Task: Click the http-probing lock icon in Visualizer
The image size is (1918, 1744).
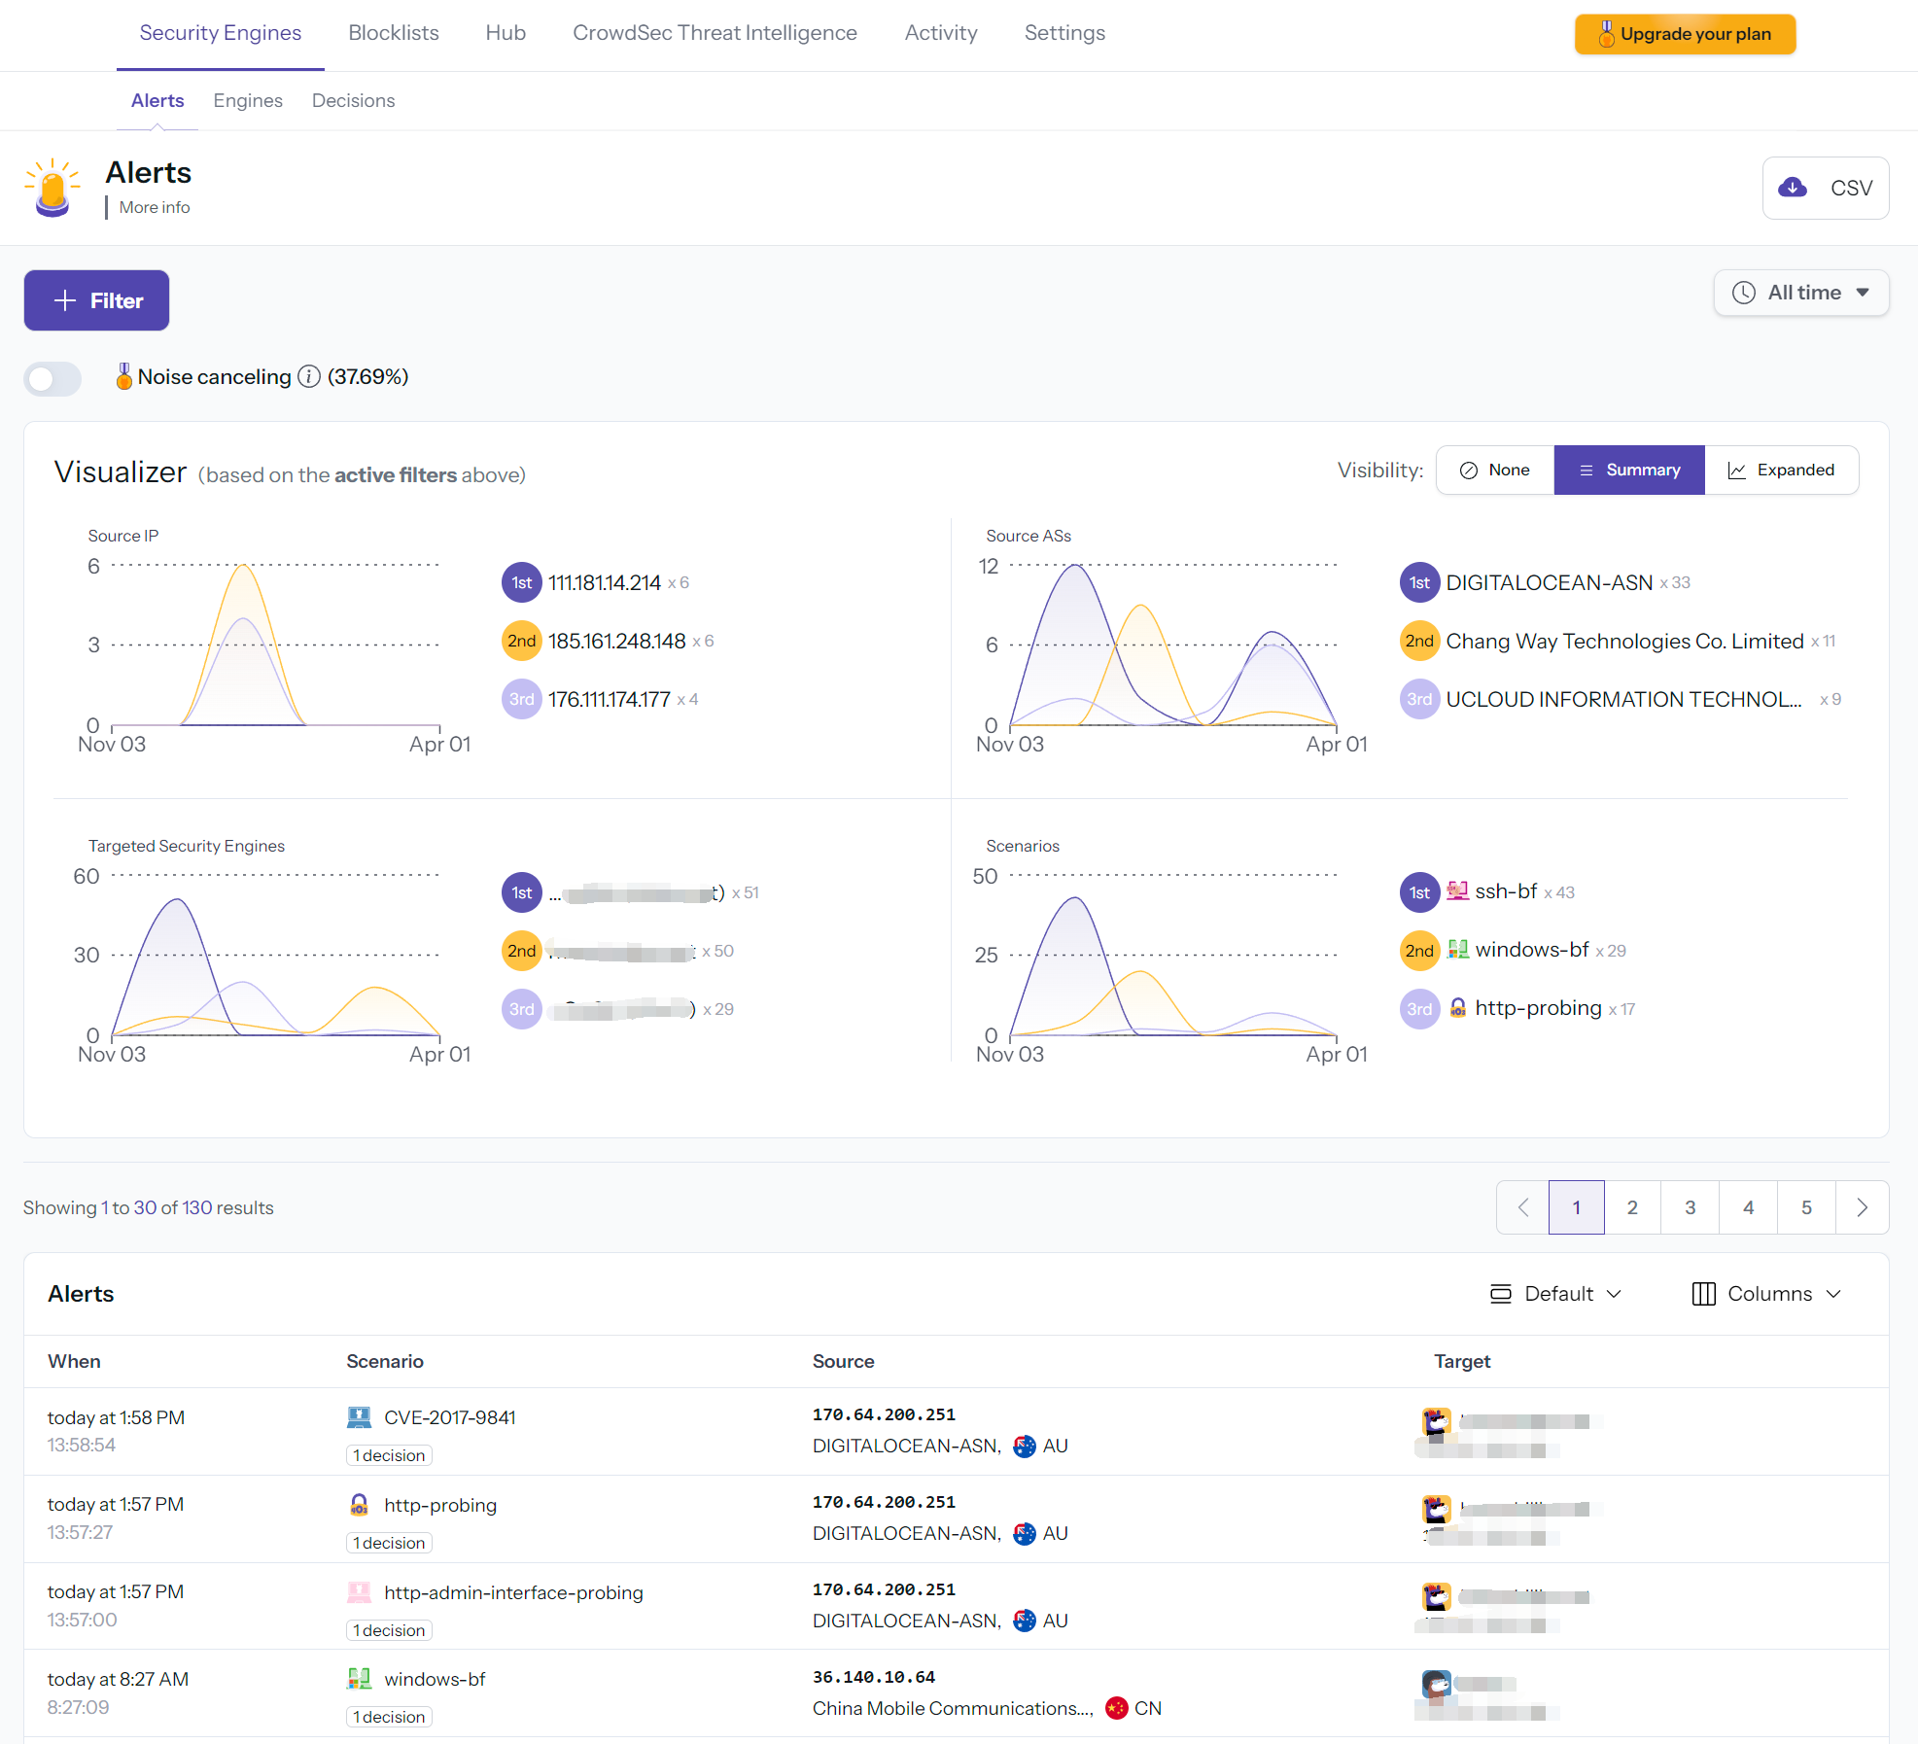Action: (x=1457, y=1007)
